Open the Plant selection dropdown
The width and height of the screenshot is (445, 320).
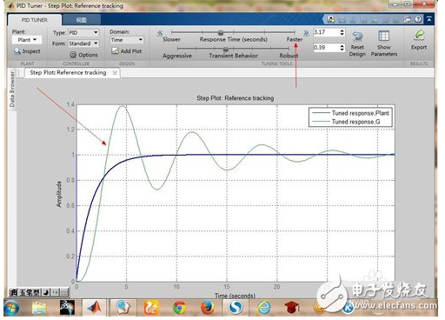click(27, 40)
